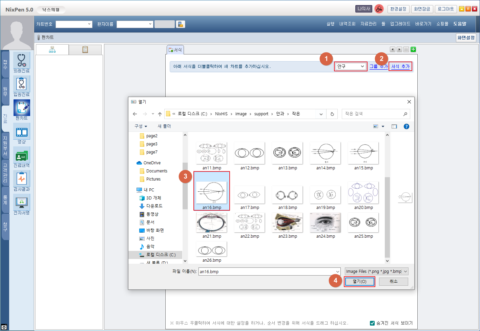Expand the 안구 group dropdown
This screenshot has width=480, height=331.
[350, 66]
